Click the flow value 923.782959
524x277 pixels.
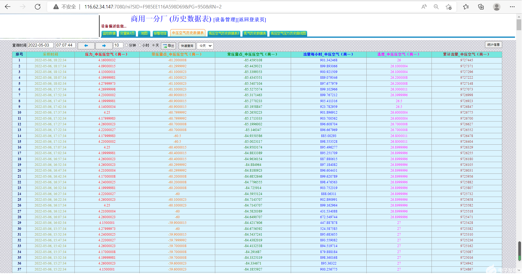click(x=329, y=107)
